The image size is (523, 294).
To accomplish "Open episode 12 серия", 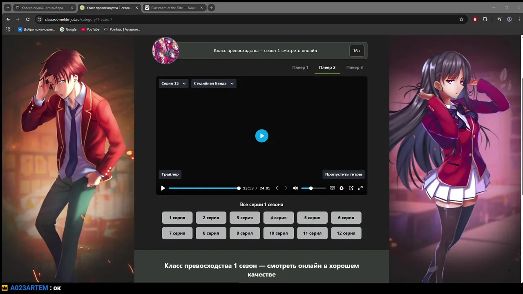I will coord(346,233).
